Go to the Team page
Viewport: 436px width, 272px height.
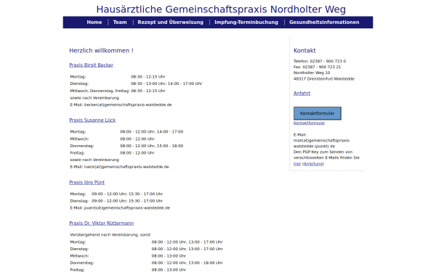pos(120,22)
